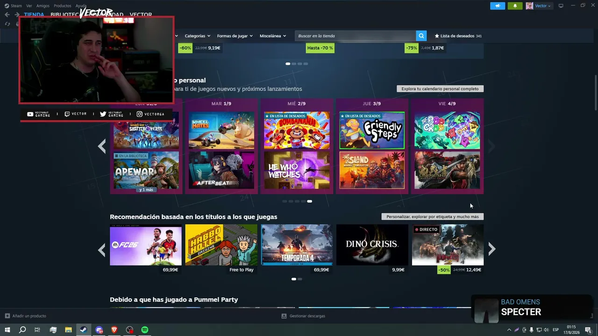Click the Steam icon on the taskbar

point(84,330)
